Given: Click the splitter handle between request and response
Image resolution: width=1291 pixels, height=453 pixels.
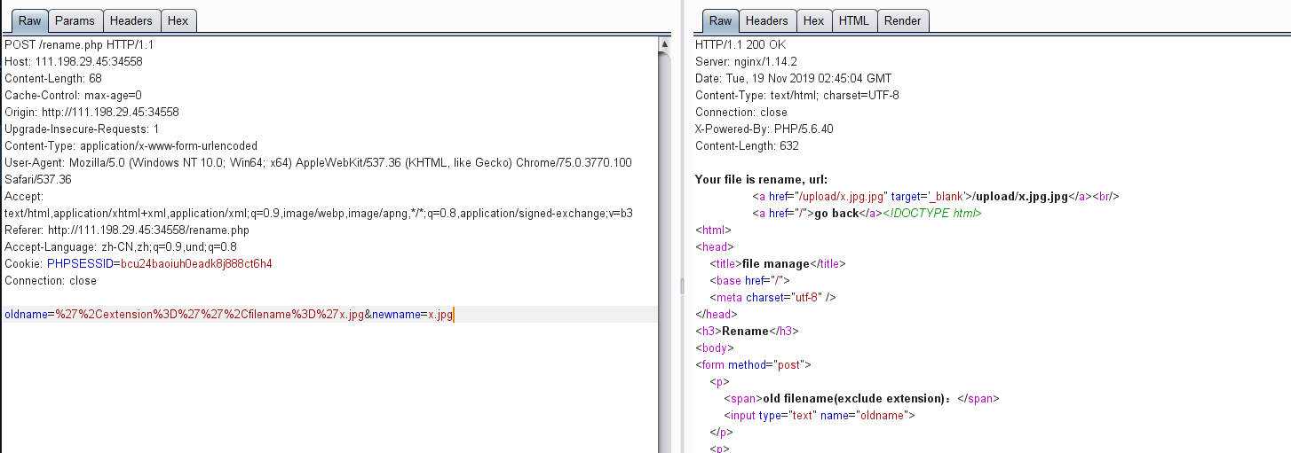Looking at the screenshot, I should point(681,285).
